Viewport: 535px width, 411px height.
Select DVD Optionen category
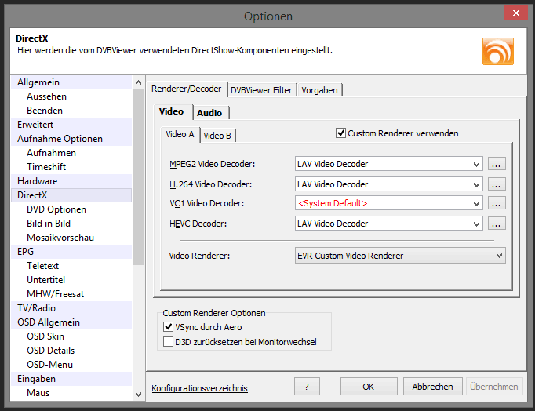[x=71, y=209]
